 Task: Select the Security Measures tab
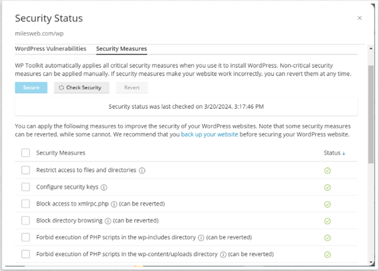tap(122, 48)
